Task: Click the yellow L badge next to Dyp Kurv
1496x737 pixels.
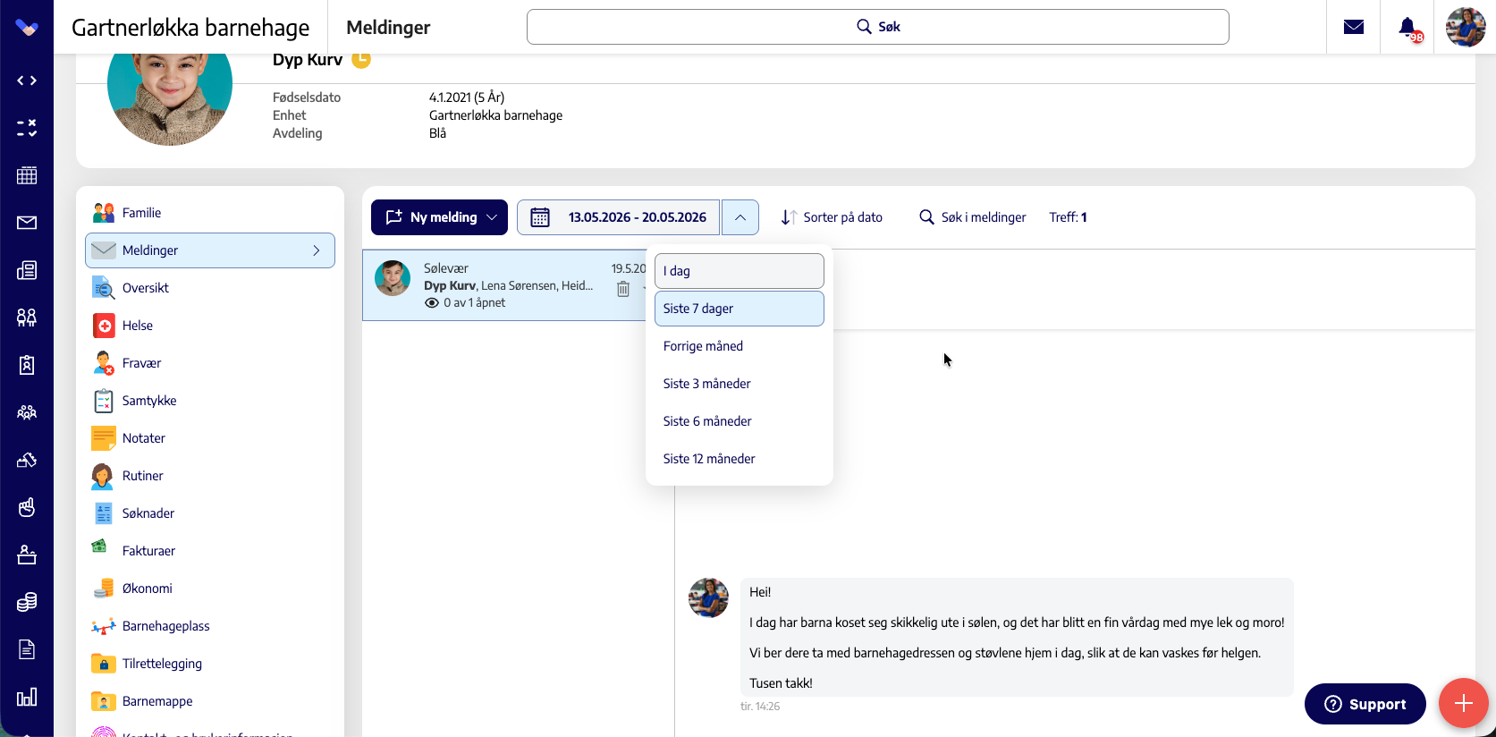Action: point(361,60)
